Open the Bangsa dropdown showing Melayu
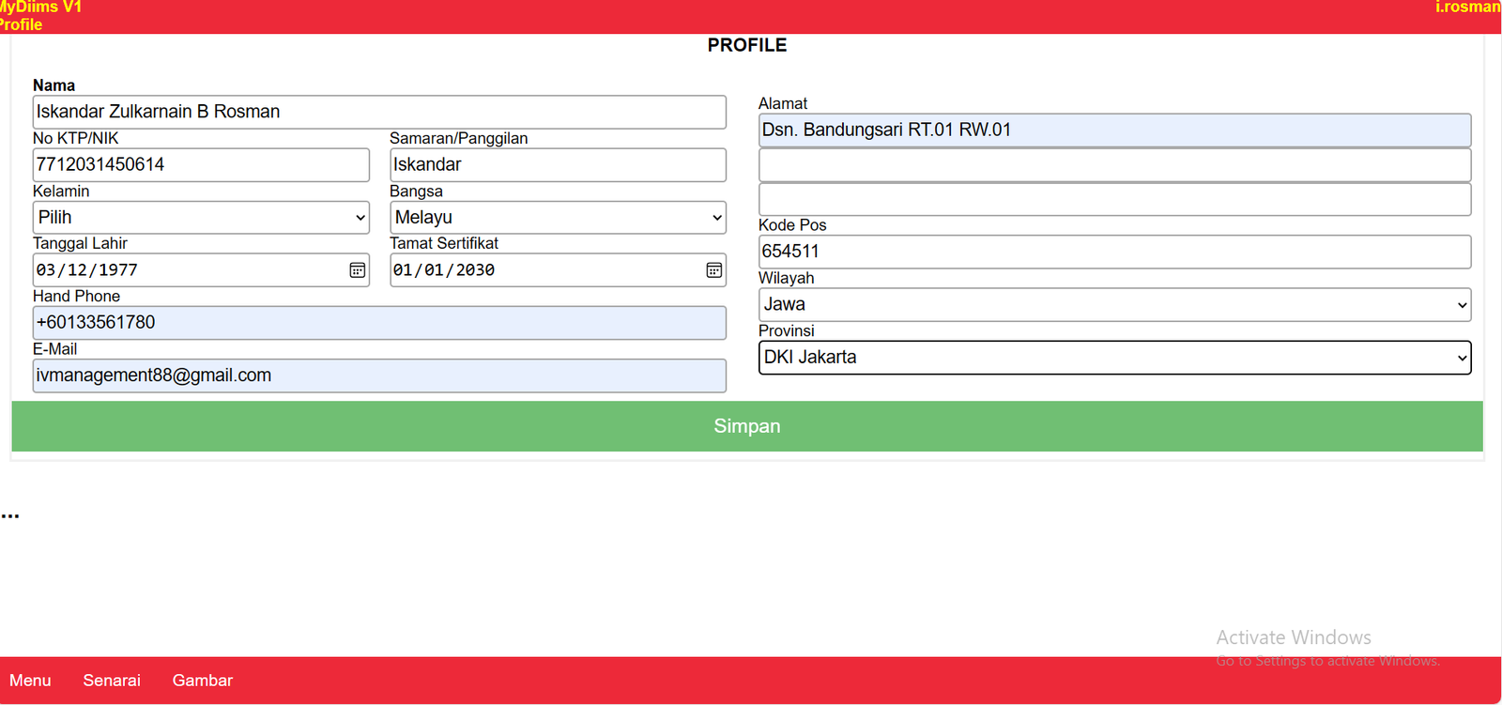The height and width of the screenshot is (705, 1502). coord(558,218)
